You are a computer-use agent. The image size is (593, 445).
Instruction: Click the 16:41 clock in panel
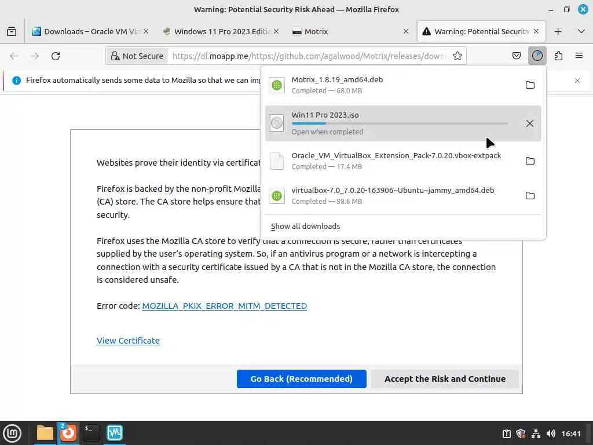coord(570,433)
